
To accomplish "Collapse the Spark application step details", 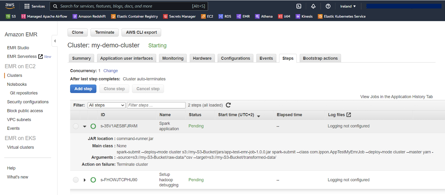I will pyautogui.click(x=84, y=126).
